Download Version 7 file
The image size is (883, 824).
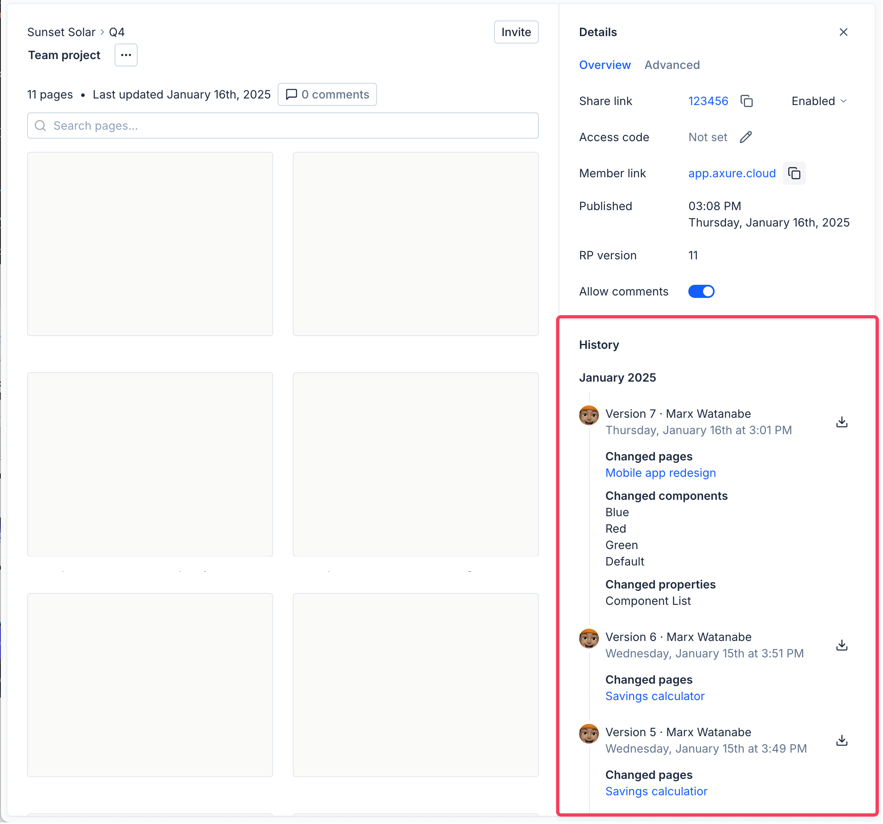tap(841, 421)
